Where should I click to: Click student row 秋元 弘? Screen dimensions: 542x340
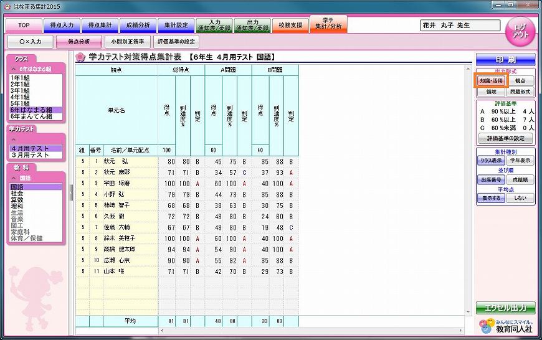tap(187, 161)
